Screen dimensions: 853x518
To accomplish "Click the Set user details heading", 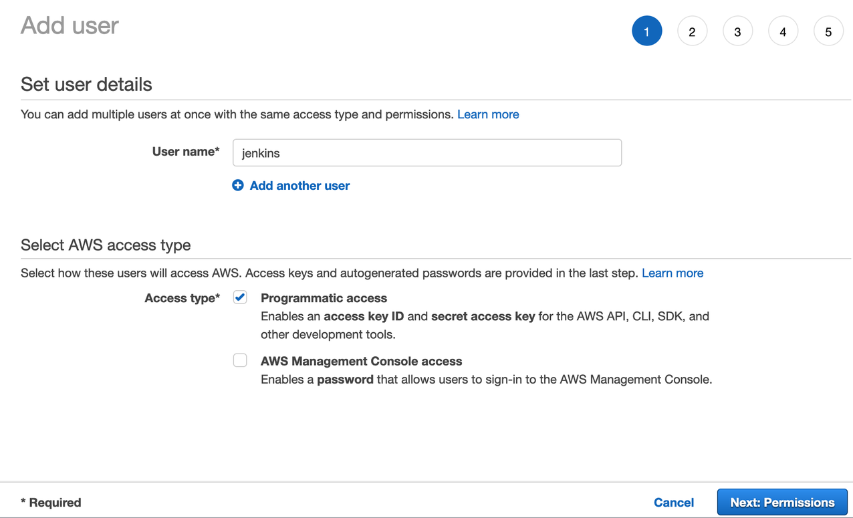I will click(86, 84).
